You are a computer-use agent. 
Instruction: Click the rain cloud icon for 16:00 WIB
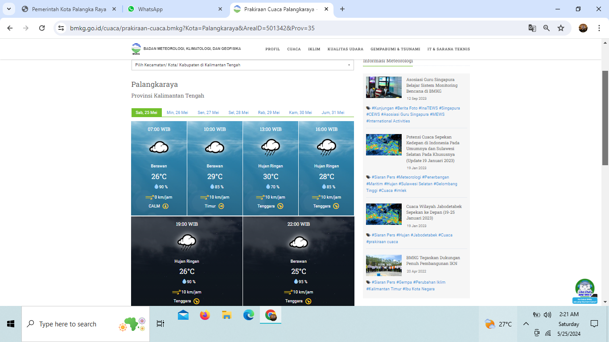pyautogui.click(x=326, y=147)
